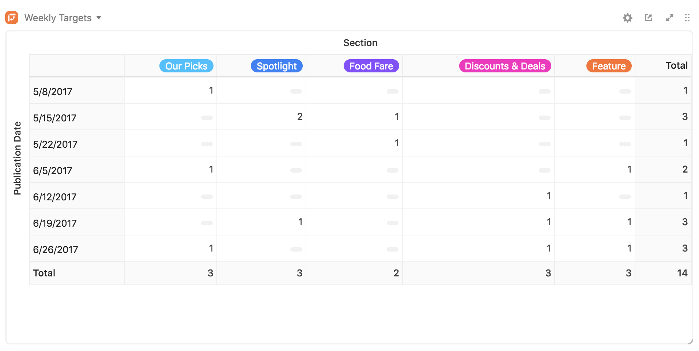This screenshot has height=351, width=699.
Task: Expand block to fullscreen icon
Action: pyautogui.click(x=670, y=18)
